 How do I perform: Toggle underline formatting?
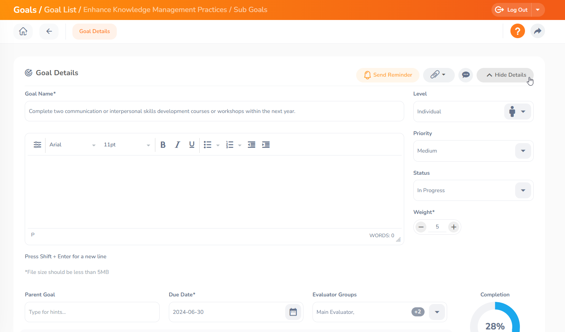[192, 145]
